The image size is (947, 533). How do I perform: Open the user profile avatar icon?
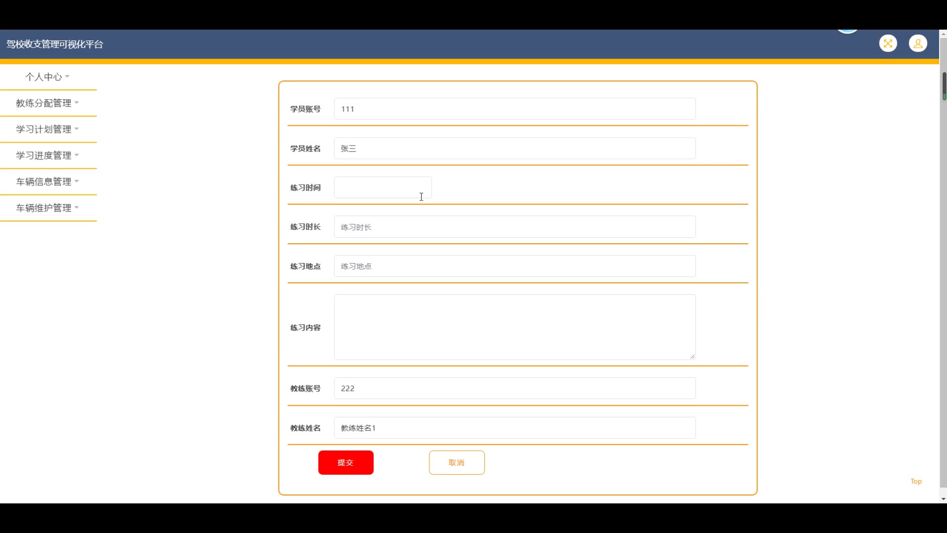point(918,43)
